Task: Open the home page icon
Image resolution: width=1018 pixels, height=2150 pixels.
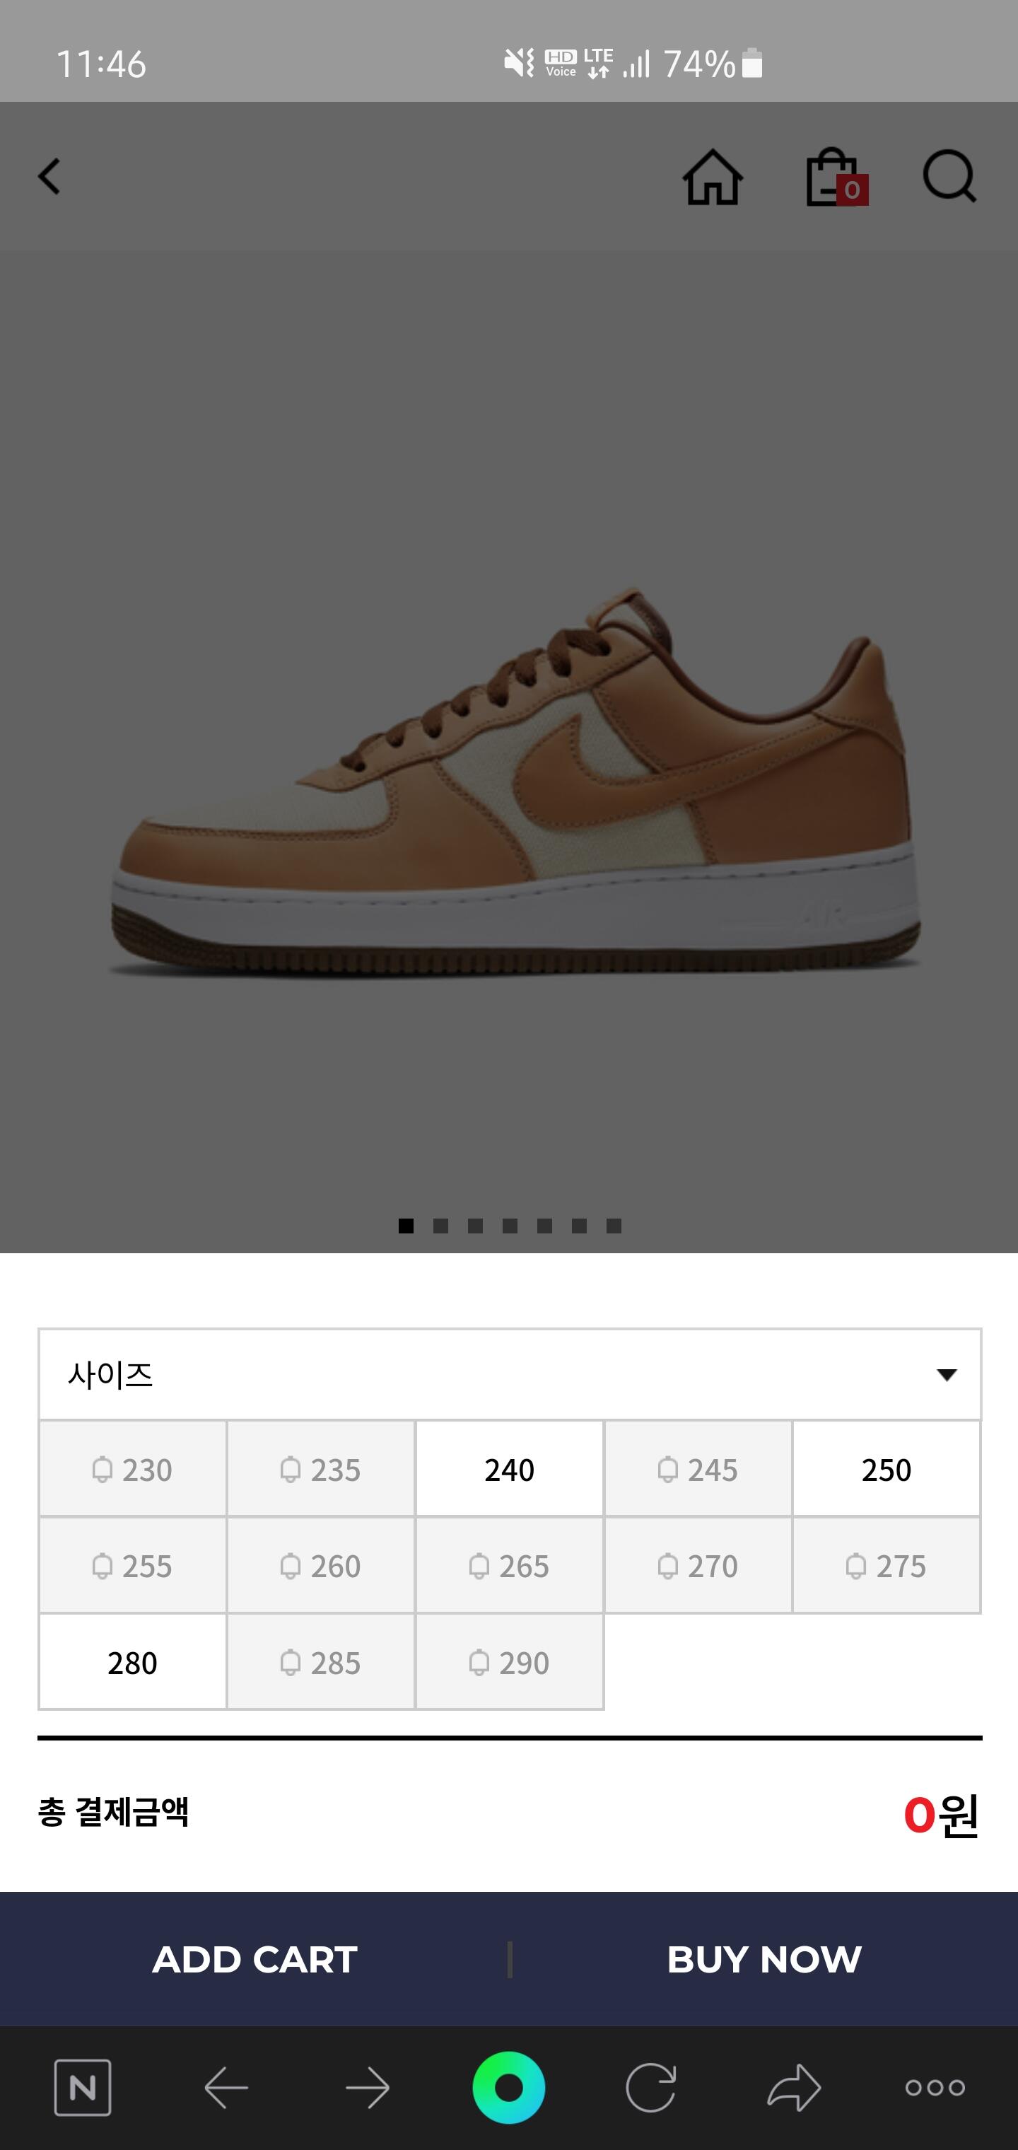Action: tap(713, 177)
